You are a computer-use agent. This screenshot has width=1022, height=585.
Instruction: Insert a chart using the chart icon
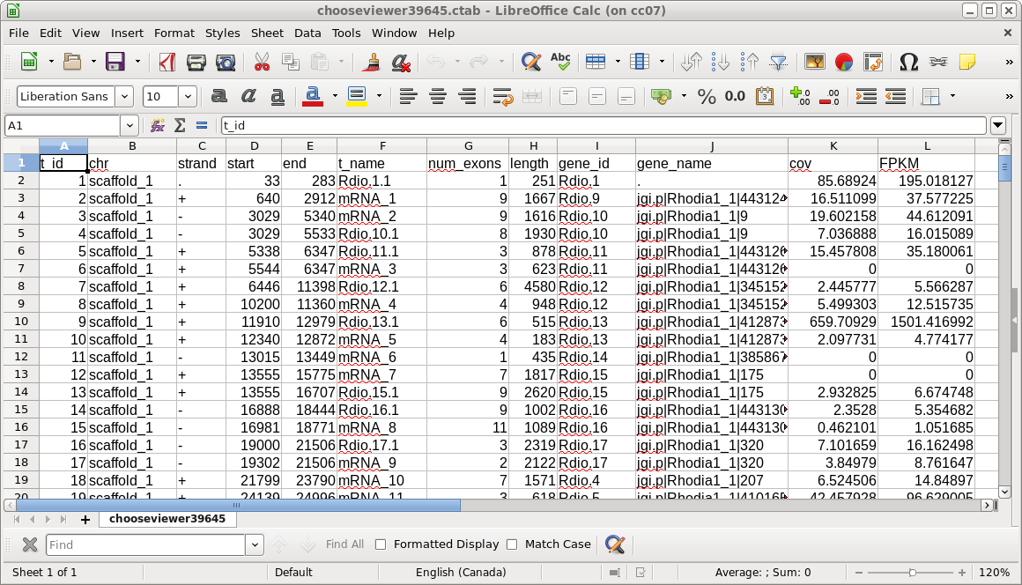point(844,62)
